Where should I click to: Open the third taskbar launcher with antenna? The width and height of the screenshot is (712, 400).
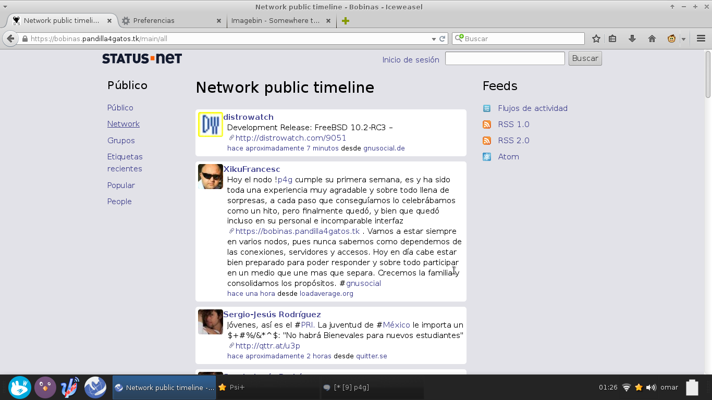70,387
